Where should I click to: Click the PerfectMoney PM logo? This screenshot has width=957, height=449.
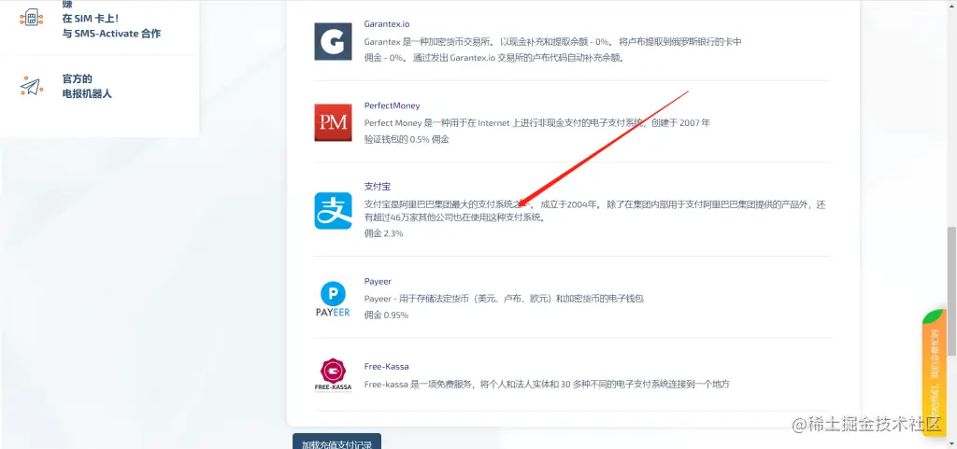(333, 122)
